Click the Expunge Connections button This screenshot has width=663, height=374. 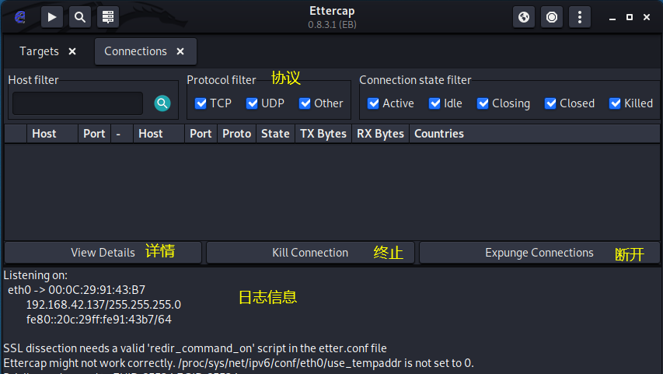[539, 253]
